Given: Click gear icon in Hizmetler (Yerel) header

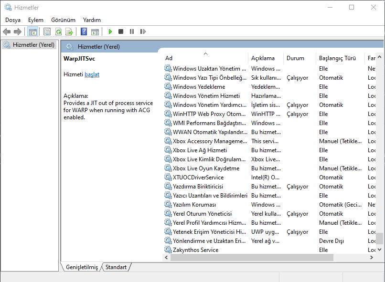Looking at the screenshot, I should [x=70, y=47].
